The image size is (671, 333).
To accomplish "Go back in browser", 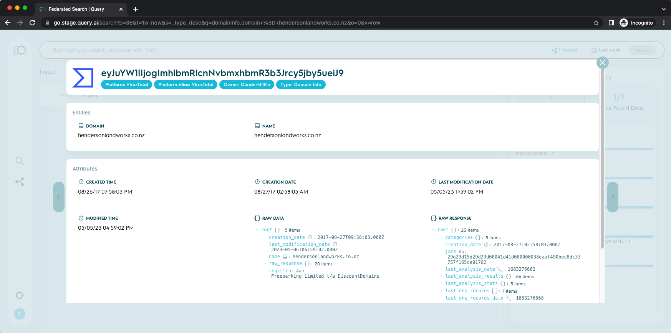I will 7,23.
